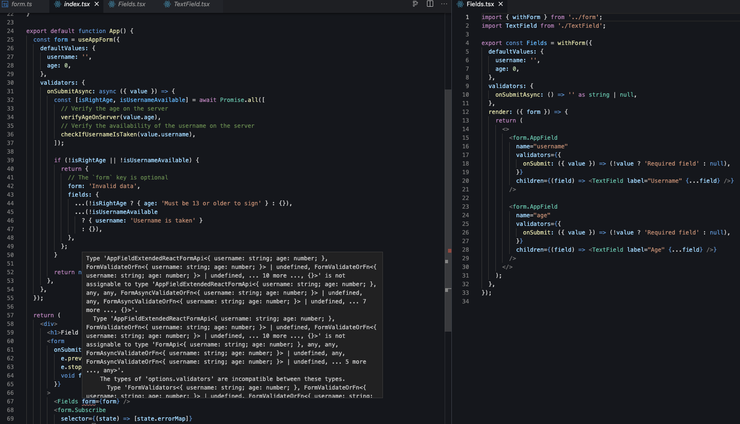Click the 'Username is taken' string
The image size is (740, 424).
163,221
